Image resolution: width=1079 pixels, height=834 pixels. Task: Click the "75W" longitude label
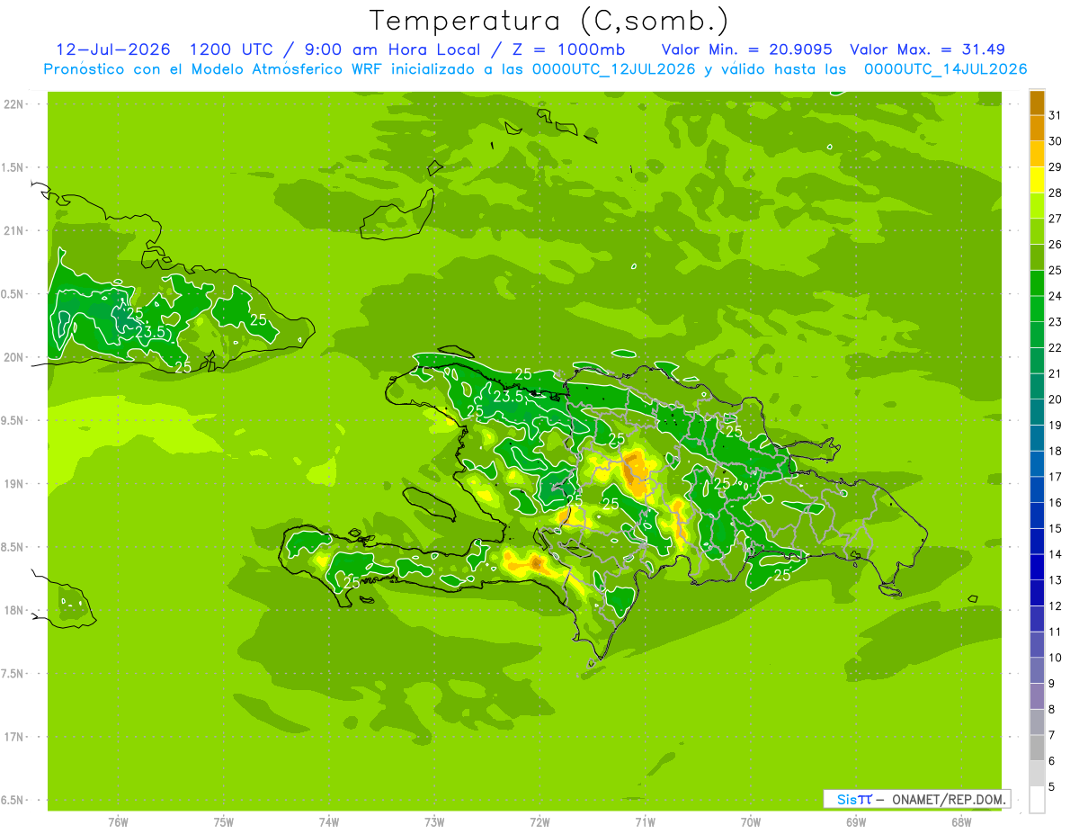224,822
